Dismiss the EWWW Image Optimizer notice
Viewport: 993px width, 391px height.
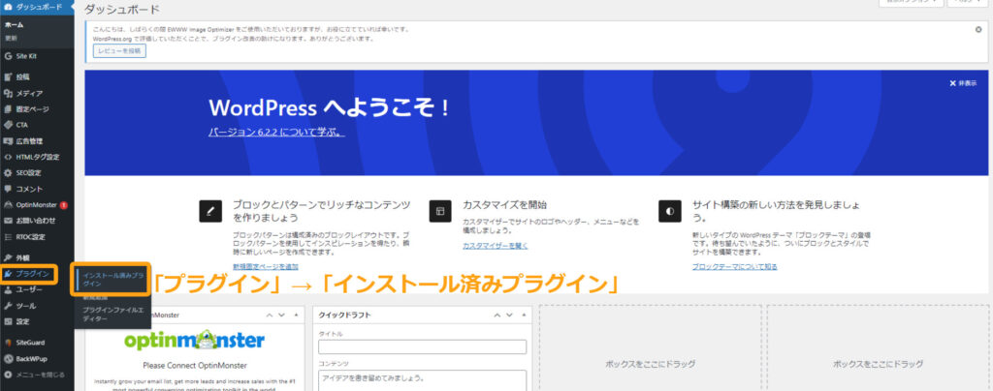point(978,29)
